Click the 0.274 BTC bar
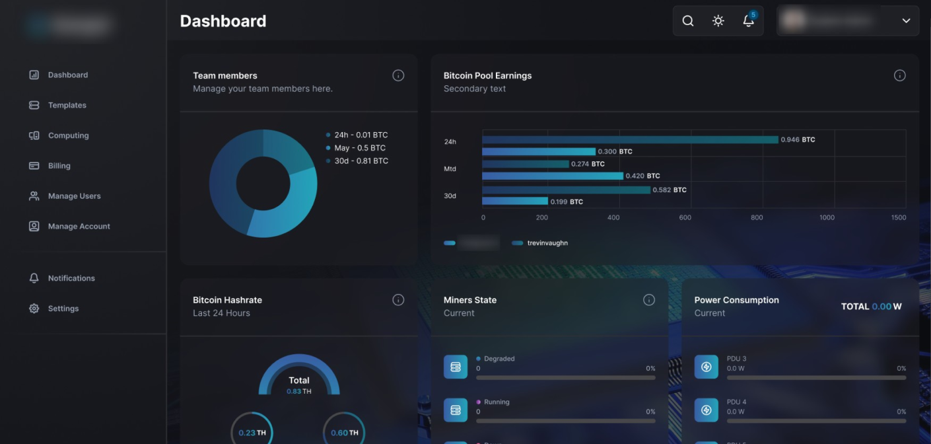Image resolution: width=931 pixels, height=444 pixels. pos(526,164)
